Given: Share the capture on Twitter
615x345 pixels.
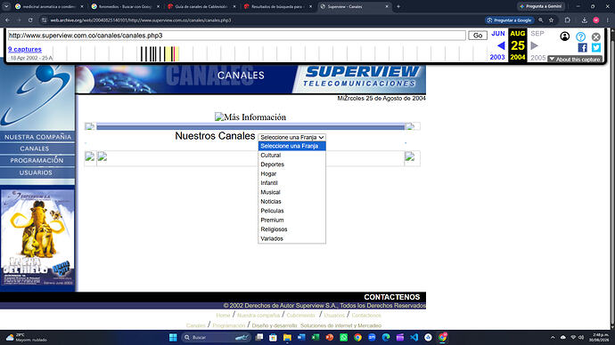Looking at the screenshot, I should tap(596, 48).
